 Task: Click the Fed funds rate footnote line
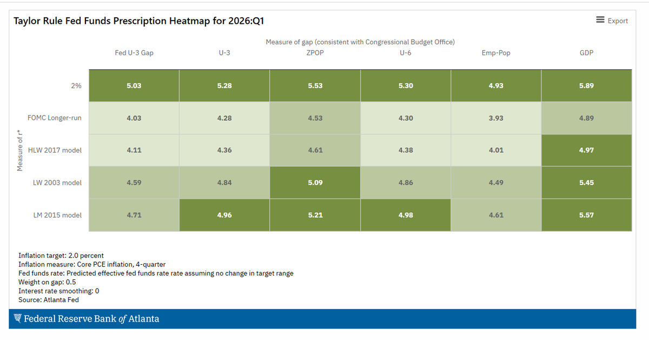(156, 273)
